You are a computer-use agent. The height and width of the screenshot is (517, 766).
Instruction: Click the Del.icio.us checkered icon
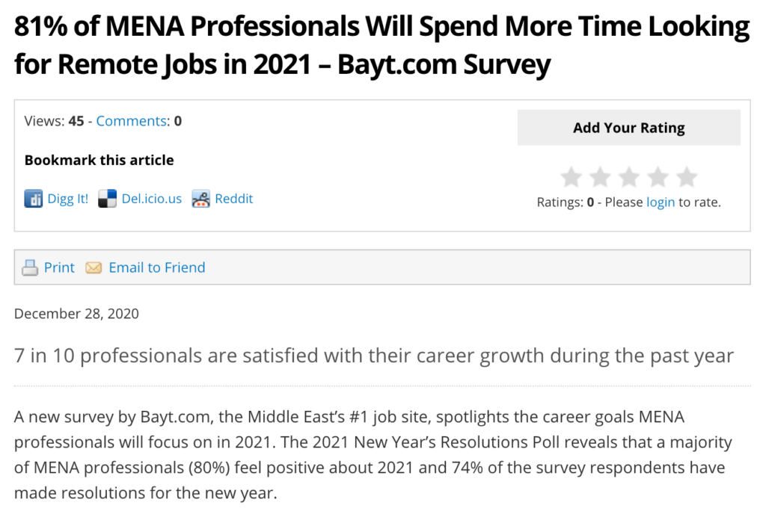[x=108, y=199]
